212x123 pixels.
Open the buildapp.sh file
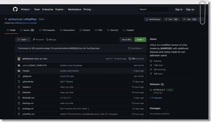coord(28,108)
